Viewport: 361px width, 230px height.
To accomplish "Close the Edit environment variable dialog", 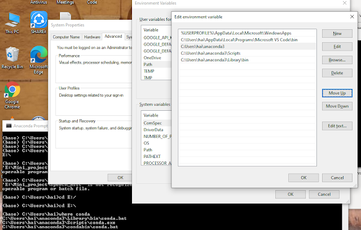I will (352, 17).
